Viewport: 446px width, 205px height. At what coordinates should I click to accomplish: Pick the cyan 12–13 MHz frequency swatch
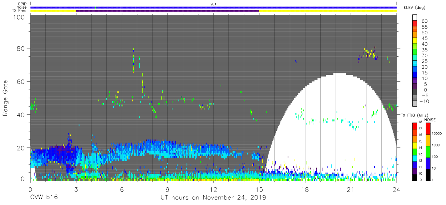pos(415,158)
